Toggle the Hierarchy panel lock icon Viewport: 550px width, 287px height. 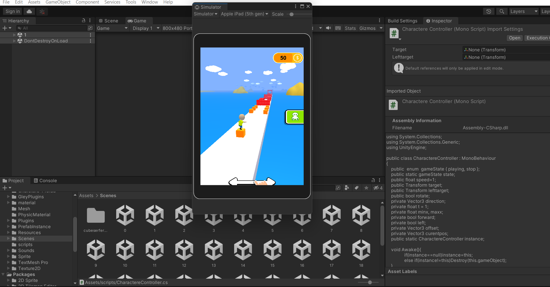pos(84,21)
